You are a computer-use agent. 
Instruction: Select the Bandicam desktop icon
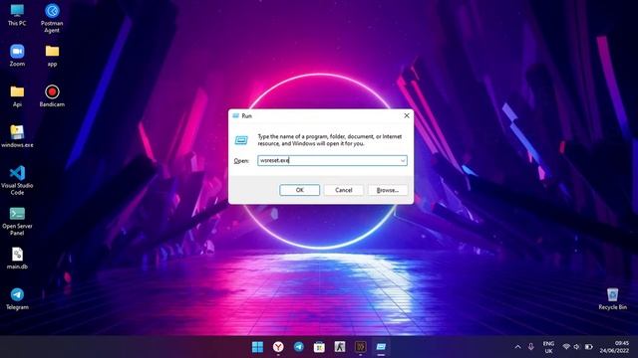(x=52, y=96)
